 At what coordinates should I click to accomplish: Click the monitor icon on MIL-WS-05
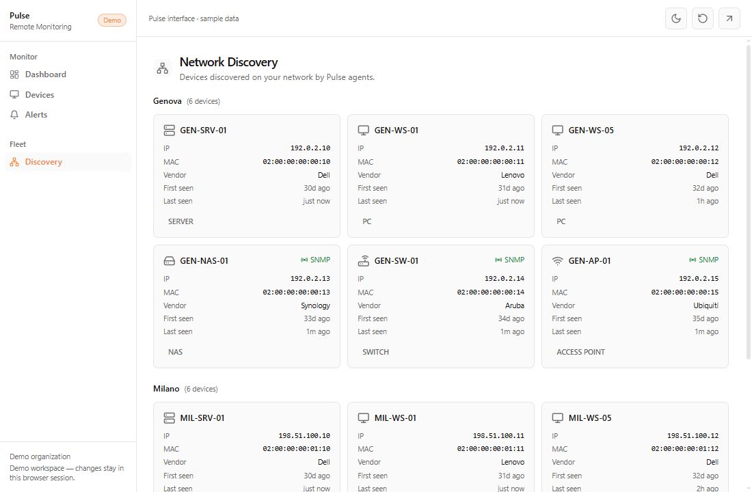557,418
